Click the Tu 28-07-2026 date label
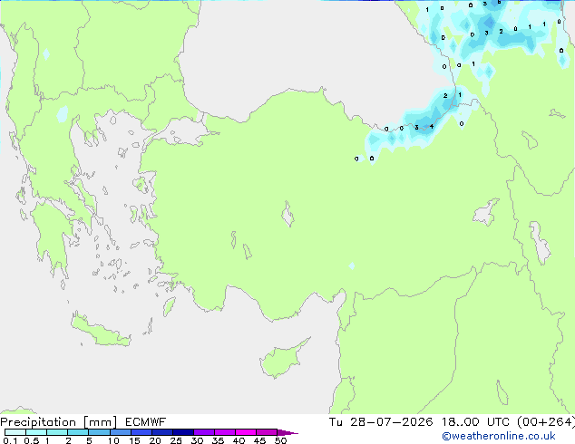This screenshot has height=444, width=575. coord(381,422)
